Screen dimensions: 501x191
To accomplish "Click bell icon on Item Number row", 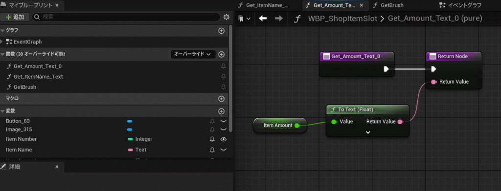I will [212, 139].
